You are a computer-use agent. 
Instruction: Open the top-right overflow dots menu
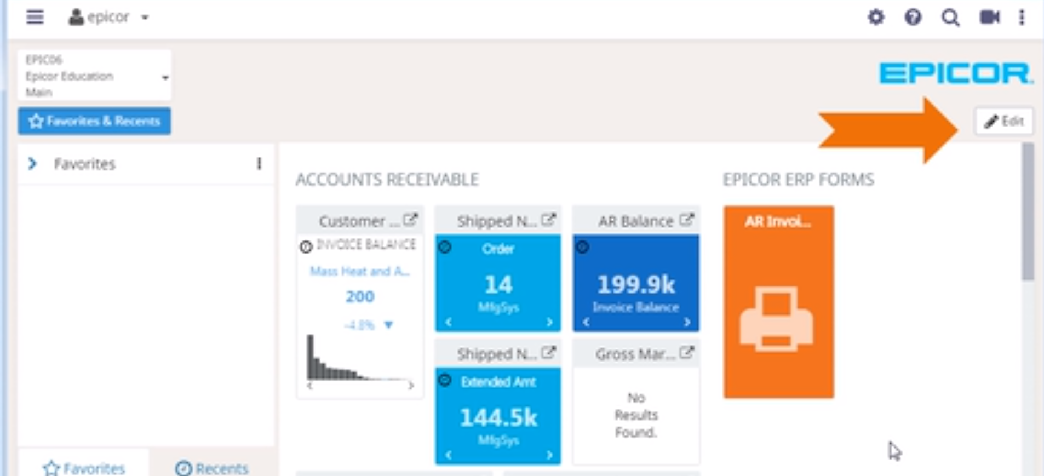(x=1022, y=18)
